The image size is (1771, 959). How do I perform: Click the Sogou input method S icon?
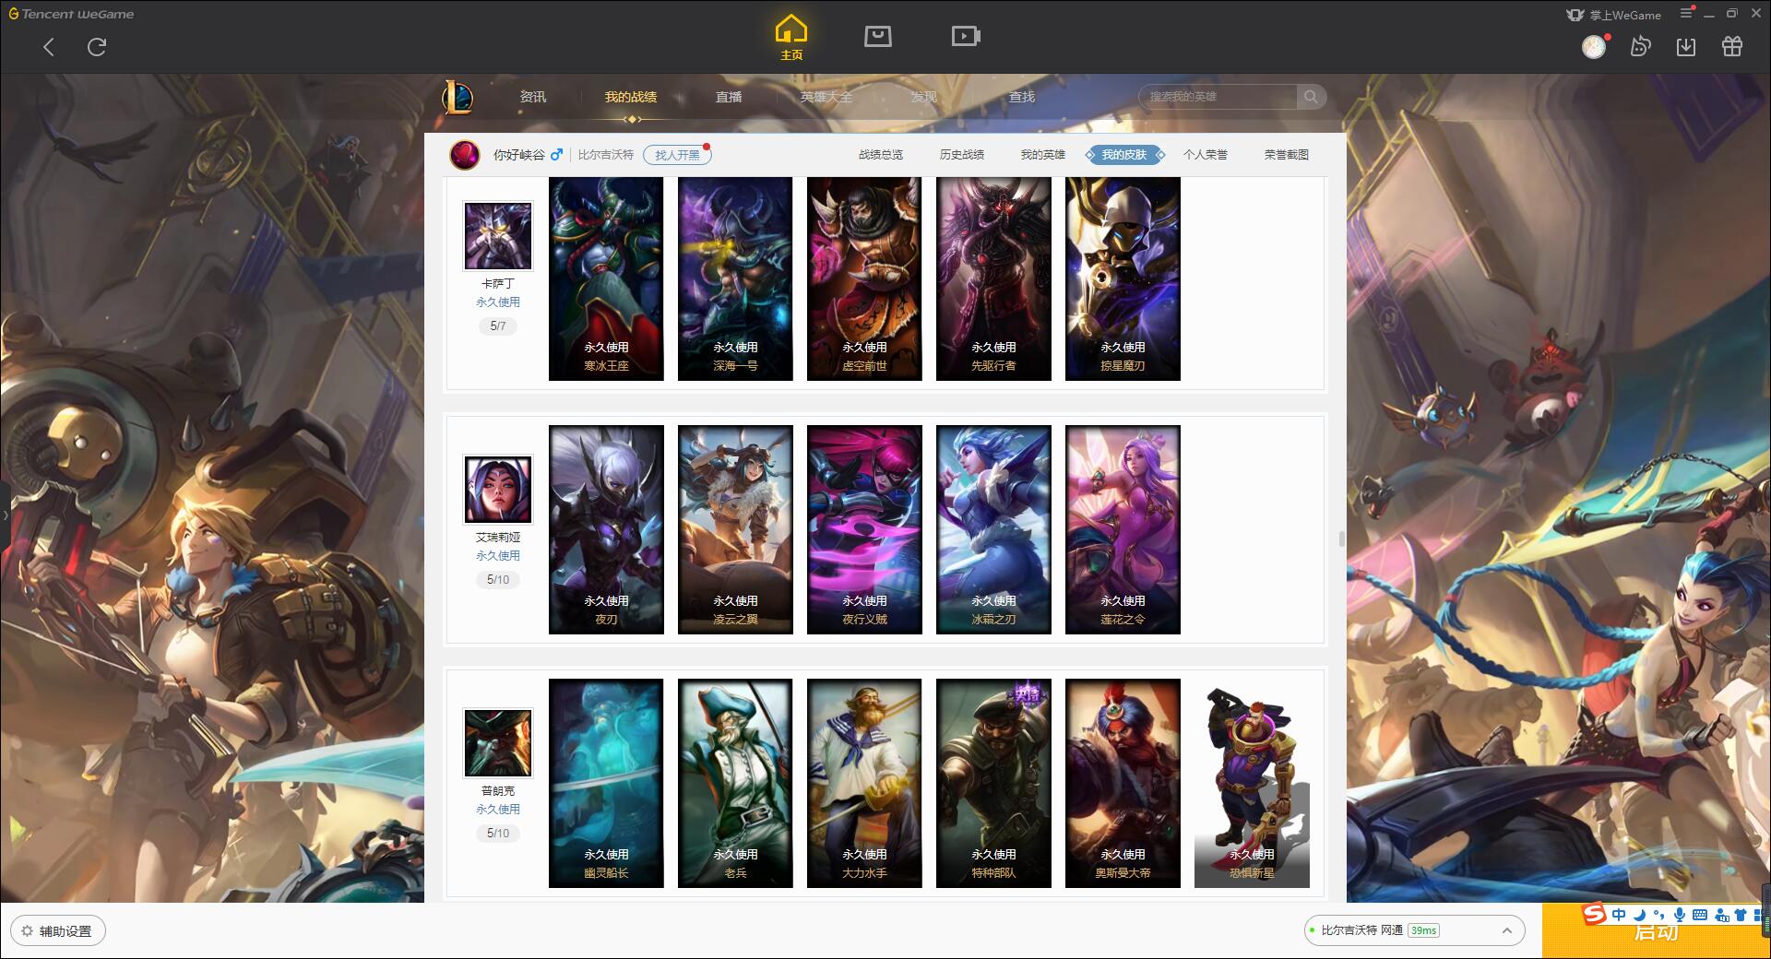[x=1595, y=915]
